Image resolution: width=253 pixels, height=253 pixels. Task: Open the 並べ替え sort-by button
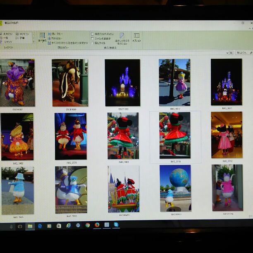43,37
